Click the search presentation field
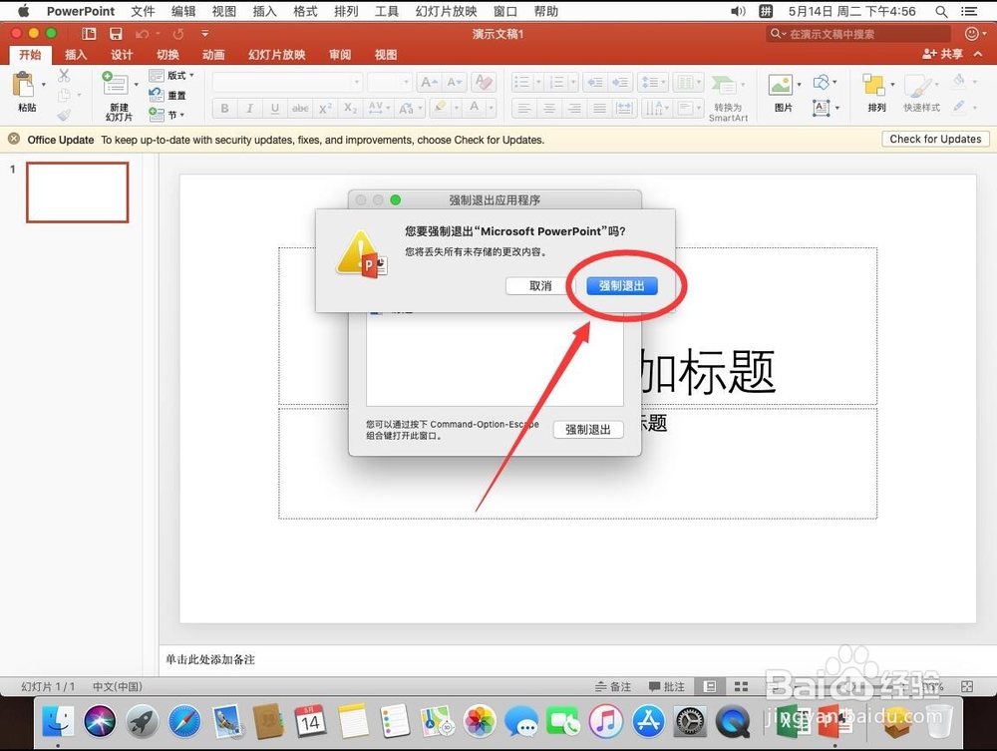Image resolution: width=997 pixels, height=751 pixels. (858, 34)
